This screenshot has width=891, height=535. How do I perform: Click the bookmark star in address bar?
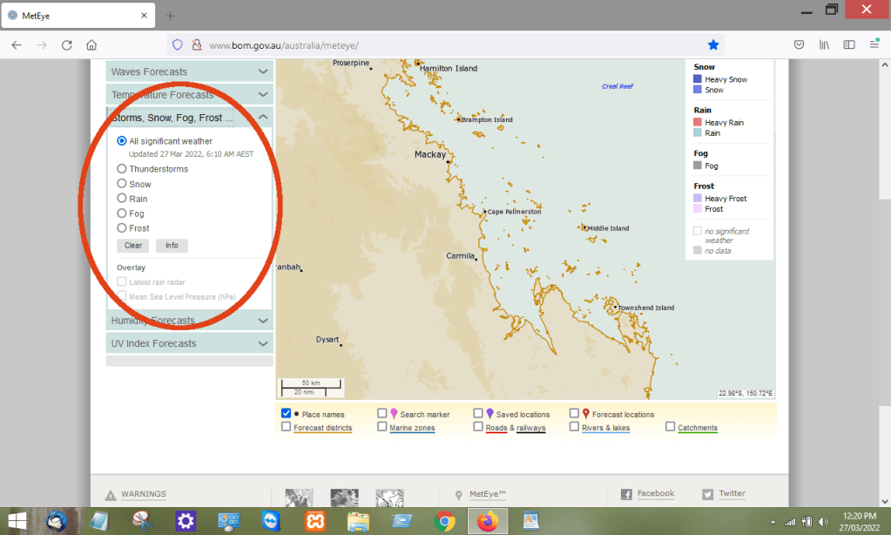click(713, 45)
